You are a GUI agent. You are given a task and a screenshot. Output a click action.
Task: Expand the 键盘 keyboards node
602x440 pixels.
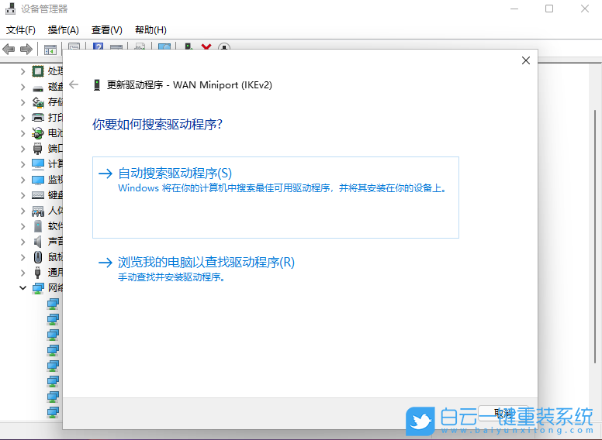coord(23,195)
